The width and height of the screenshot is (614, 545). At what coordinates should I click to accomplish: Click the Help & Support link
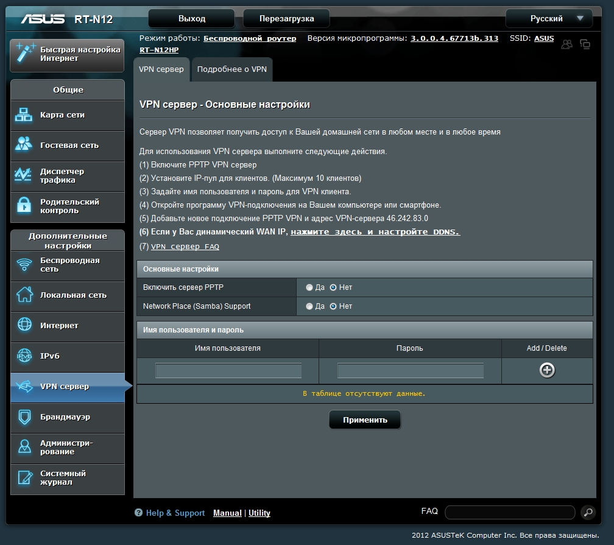click(175, 513)
